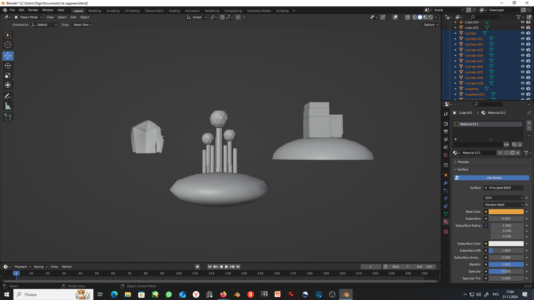
Task: Click the orange Base Color swatch
Action: (x=506, y=212)
